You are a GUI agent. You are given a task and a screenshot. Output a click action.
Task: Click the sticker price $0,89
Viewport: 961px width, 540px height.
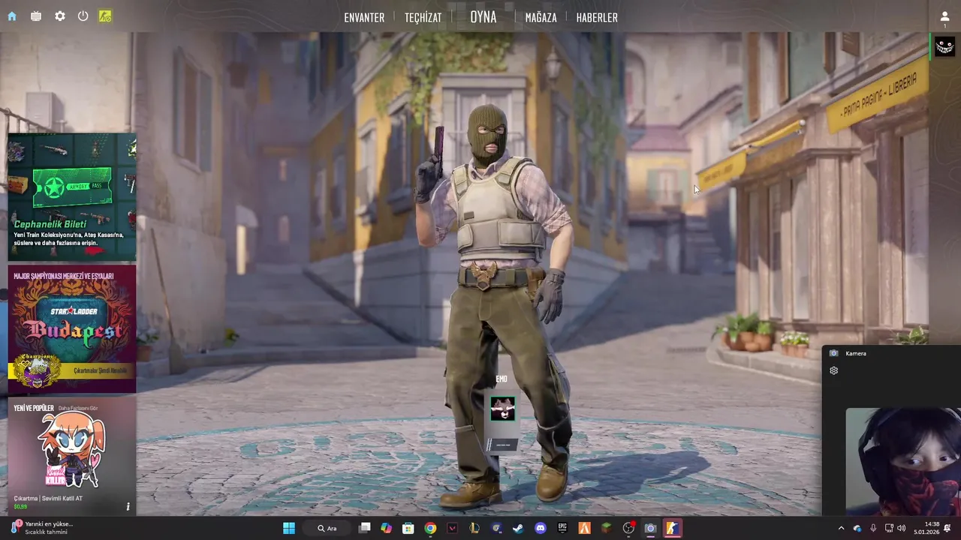coord(20,507)
